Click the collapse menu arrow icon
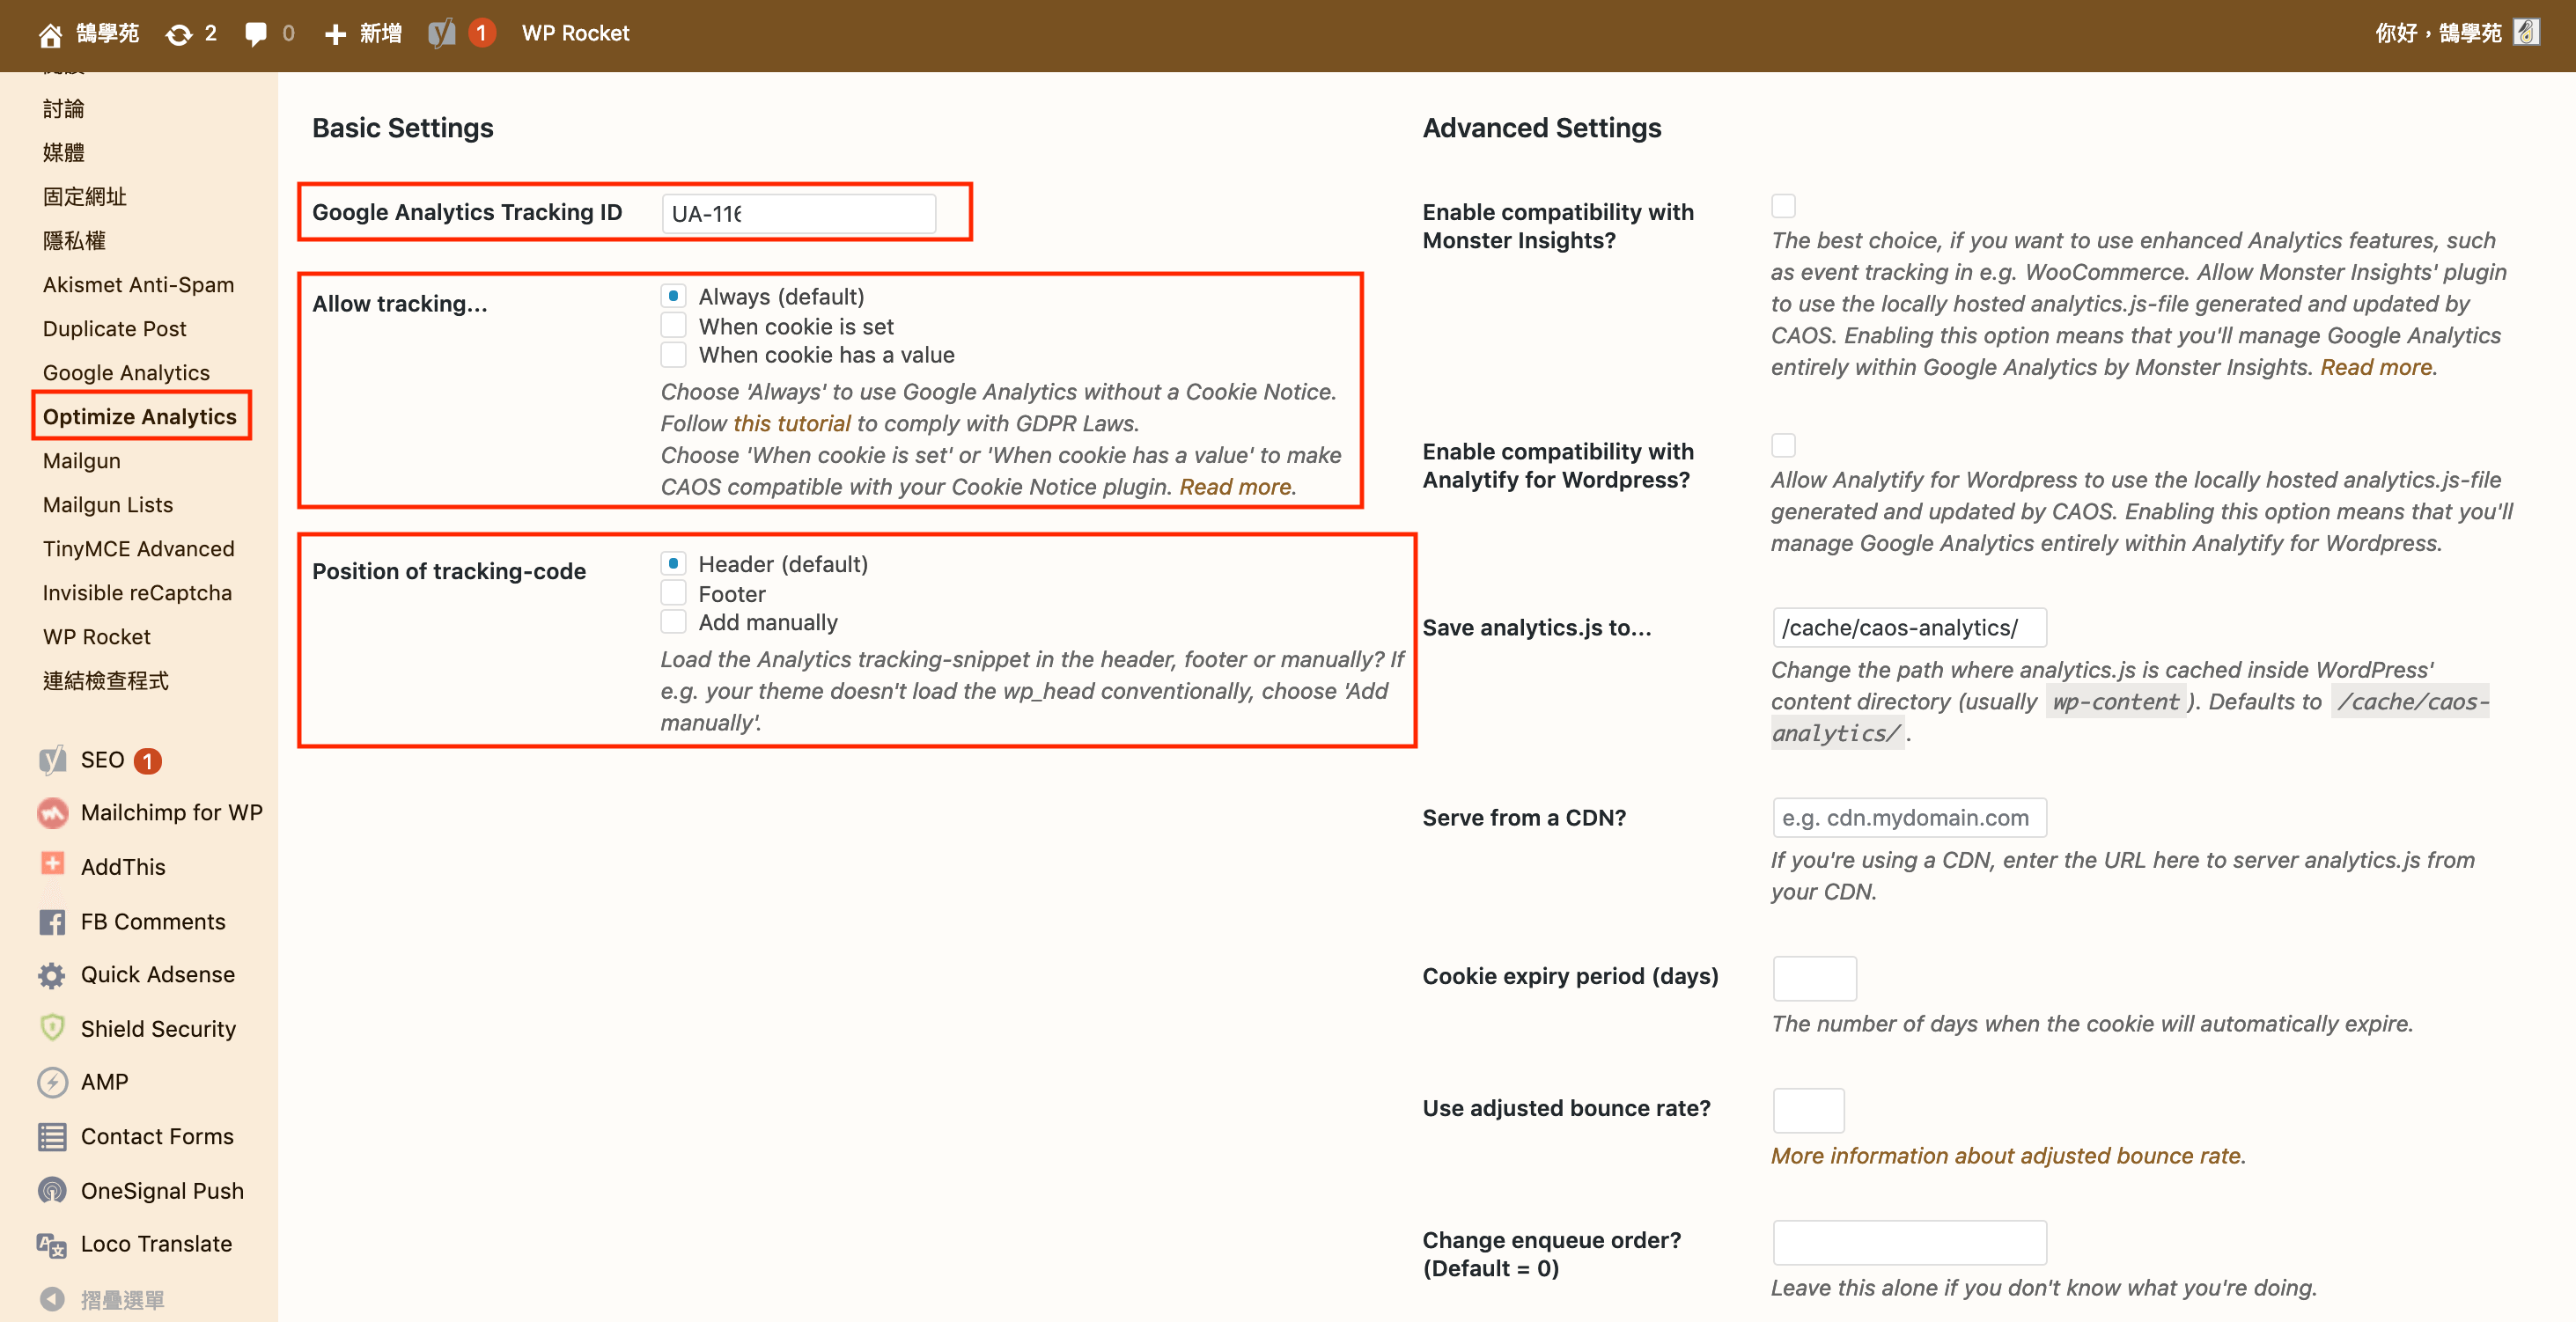The height and width of the screenshot is (1322, 2576). pyautogui.click(x=53, y=1299)
